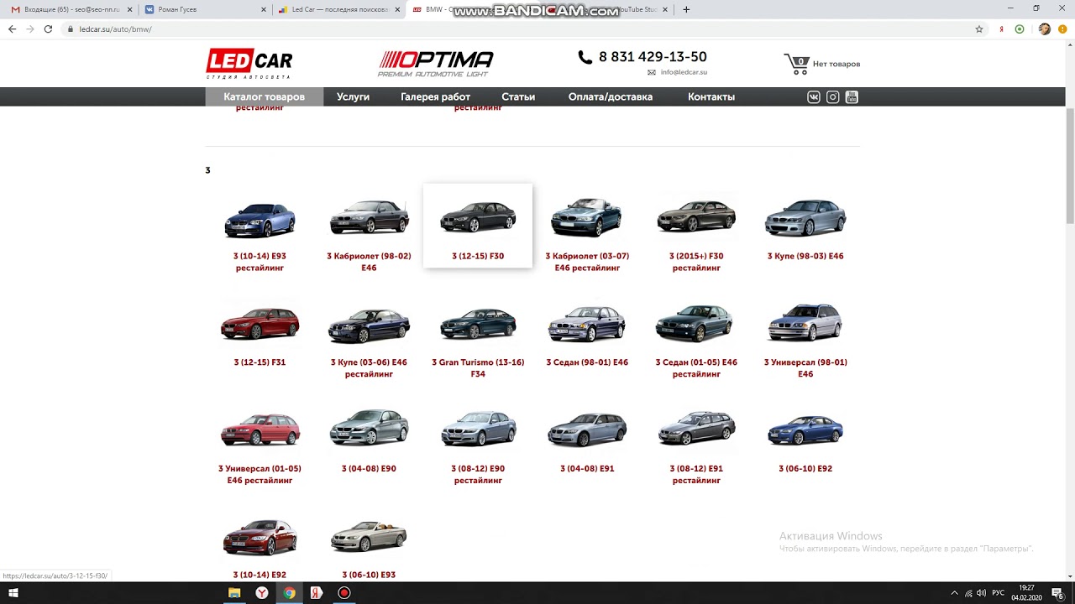Click the volume icon in system tray

click(x=981, y=593)
